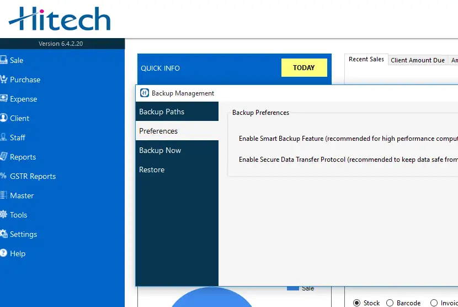Screen dimensions: 458x307
Task: Choose the Barcode radio option
Action: click(390, 303)
